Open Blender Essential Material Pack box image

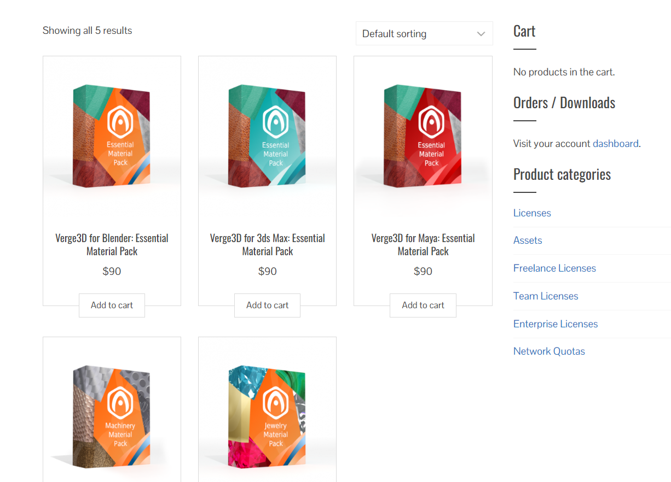pos(112,136)
